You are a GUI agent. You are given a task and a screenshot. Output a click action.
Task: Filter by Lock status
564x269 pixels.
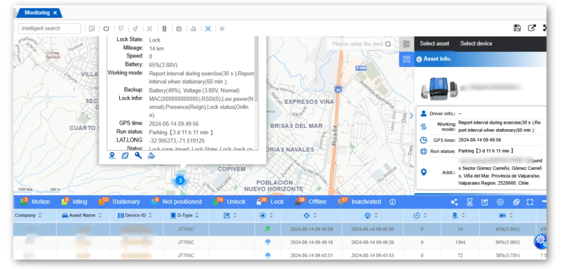point(270,201)
